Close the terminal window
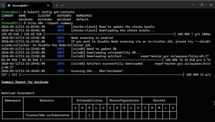The width and height of the screenshot is (215, 122). (x=211, y=5)
